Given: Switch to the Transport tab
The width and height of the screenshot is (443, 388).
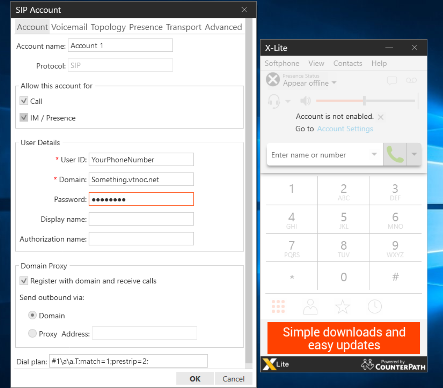Looking at the screenshot, I should point(184,27).
